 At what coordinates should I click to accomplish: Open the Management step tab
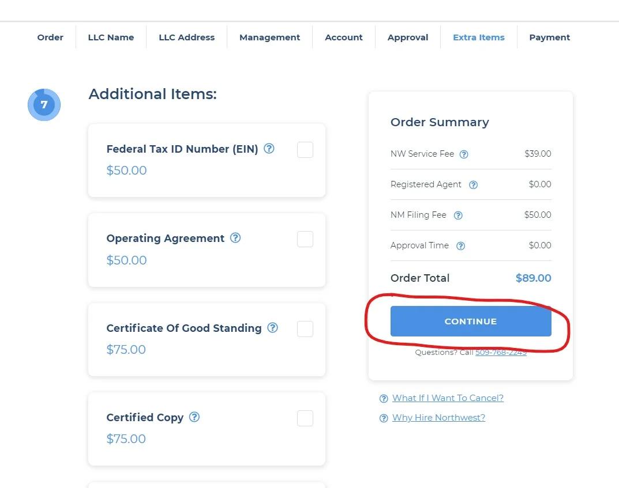269,37
